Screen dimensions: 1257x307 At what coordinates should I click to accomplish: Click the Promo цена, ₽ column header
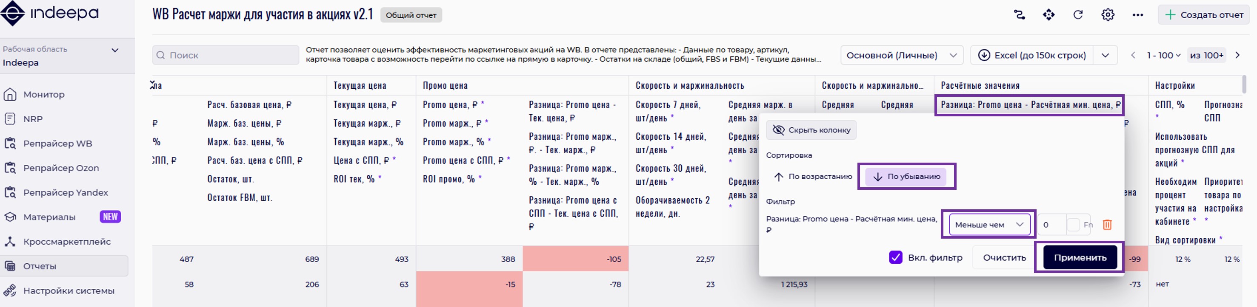[453, 105]
